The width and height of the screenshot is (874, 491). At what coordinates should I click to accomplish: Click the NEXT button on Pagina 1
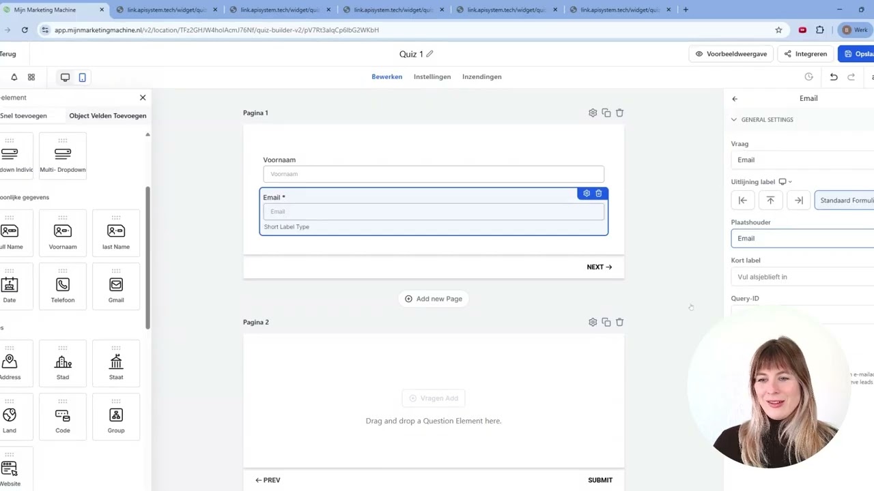(600, 267)
